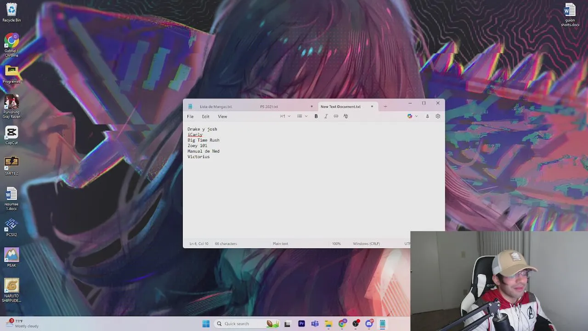Switch to the Lista de Mangas.txt tab
The height and width of the screenshot is (331, 588).
tap(216, 107)
